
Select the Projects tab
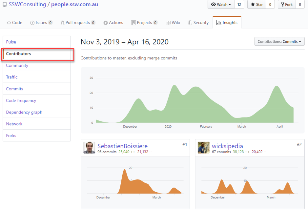[144, 23]
